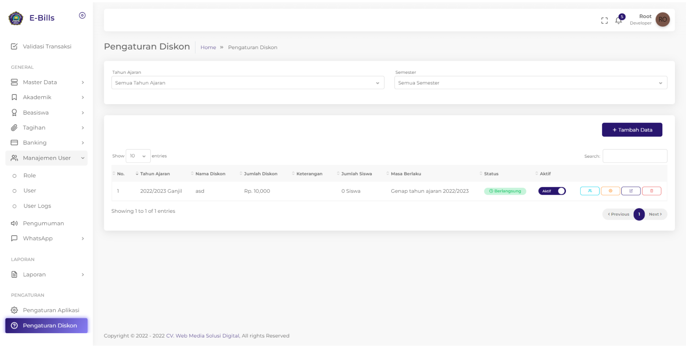Delete discount asd with the red trash button

coord(651,191)
